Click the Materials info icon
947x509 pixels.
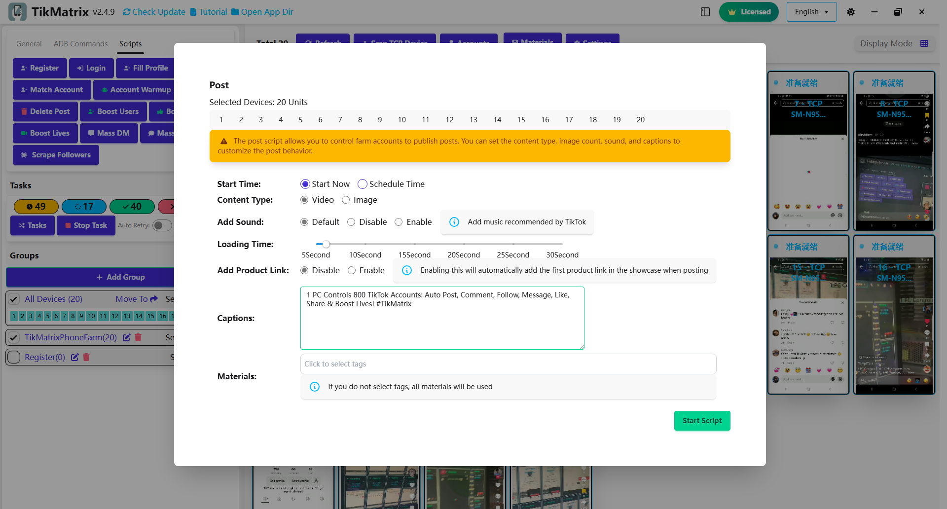point(315,387)
